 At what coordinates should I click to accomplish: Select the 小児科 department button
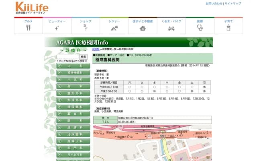click(x=73, y=80)
